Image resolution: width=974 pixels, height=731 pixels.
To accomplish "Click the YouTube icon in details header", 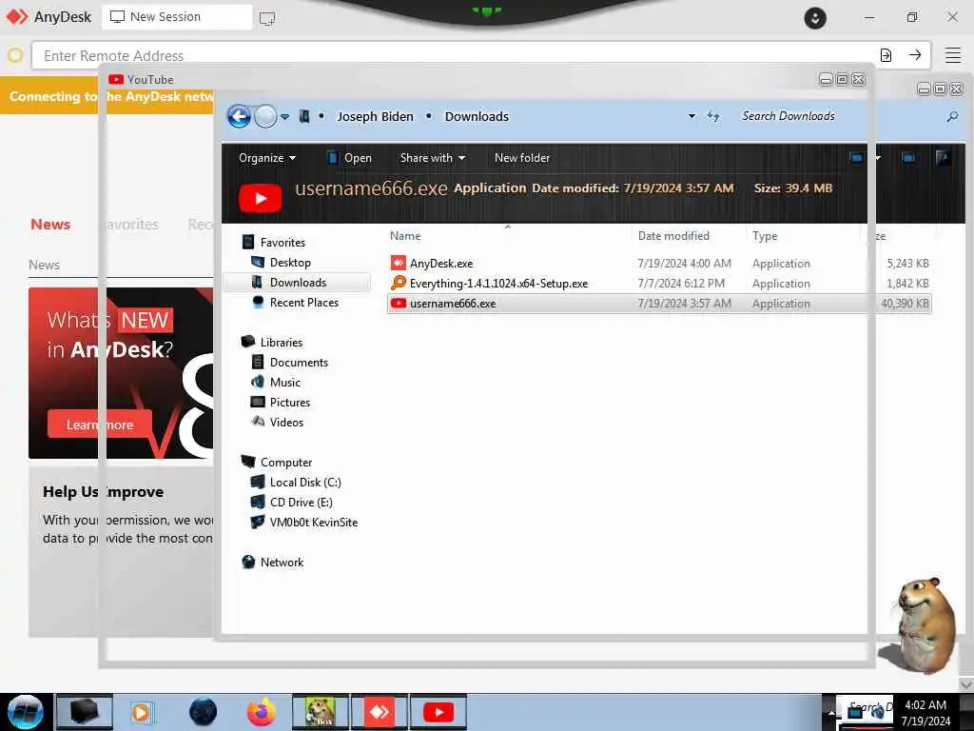I will 261,198.
